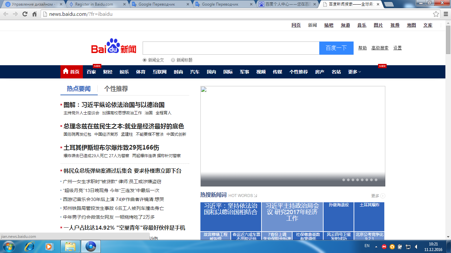Click the 孙继海退役 hot word tile
The image size is (451, 253).
[339, 216]
